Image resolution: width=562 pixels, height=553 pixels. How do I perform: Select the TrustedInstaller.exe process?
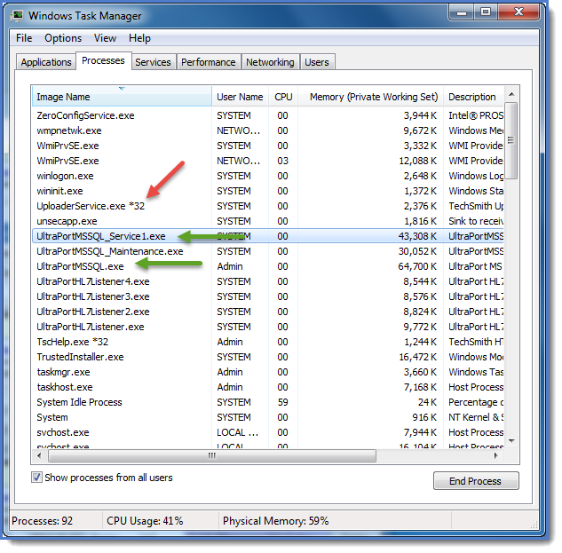(268, 357)
